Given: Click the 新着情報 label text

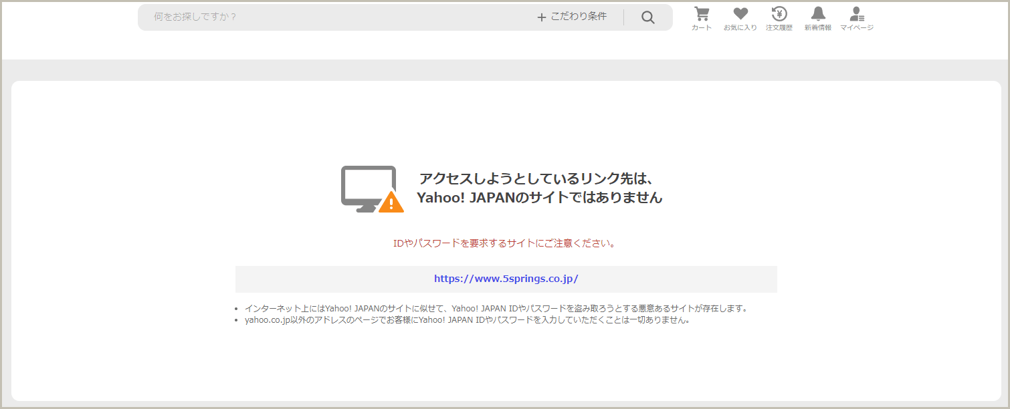Looking at the screenshot, I should pos(817,28).
